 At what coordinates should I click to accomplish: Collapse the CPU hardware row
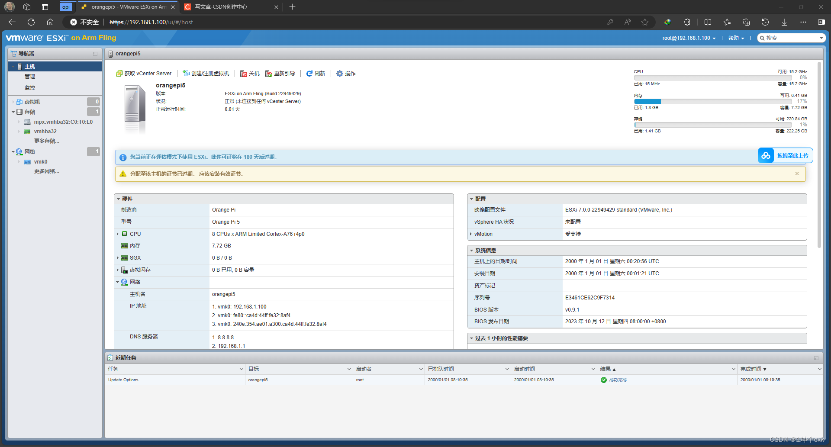[x=118, y=234]
